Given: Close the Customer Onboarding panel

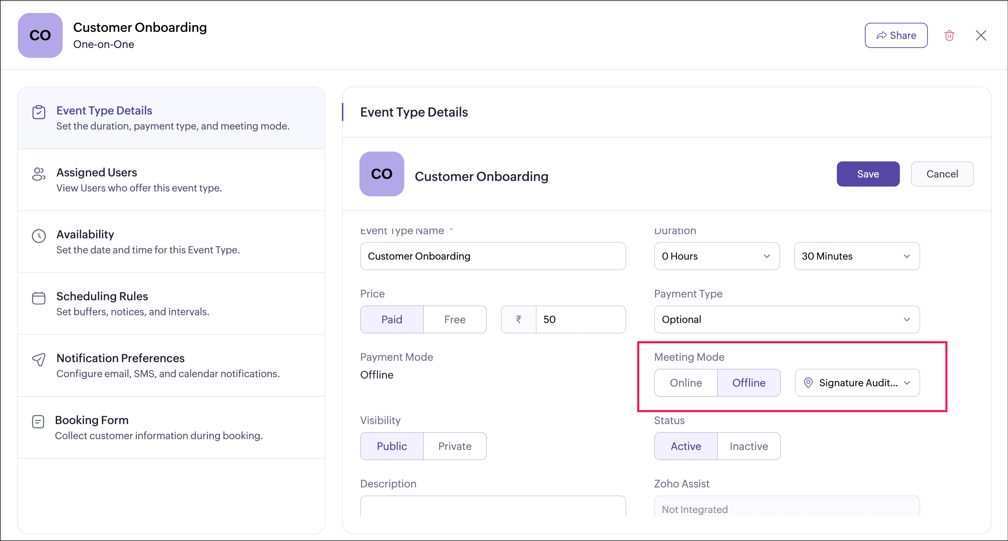Looking at the screenshot, I should pyautogui.click(x=981, y=35).
